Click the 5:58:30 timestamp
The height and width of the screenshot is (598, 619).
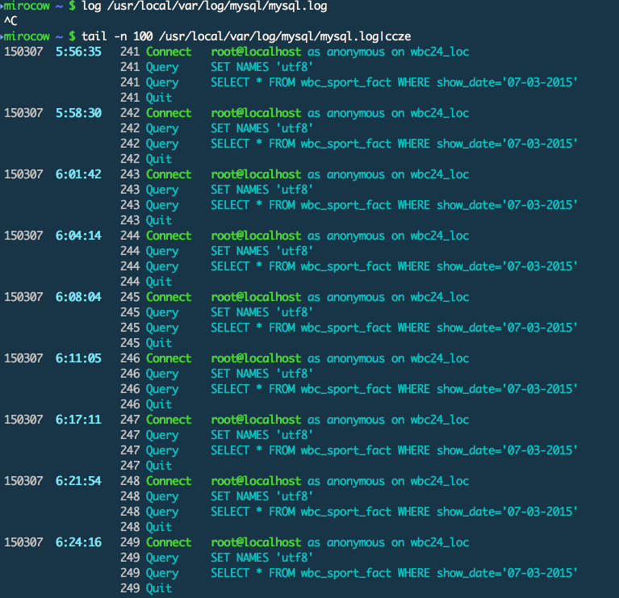[78, 113]
